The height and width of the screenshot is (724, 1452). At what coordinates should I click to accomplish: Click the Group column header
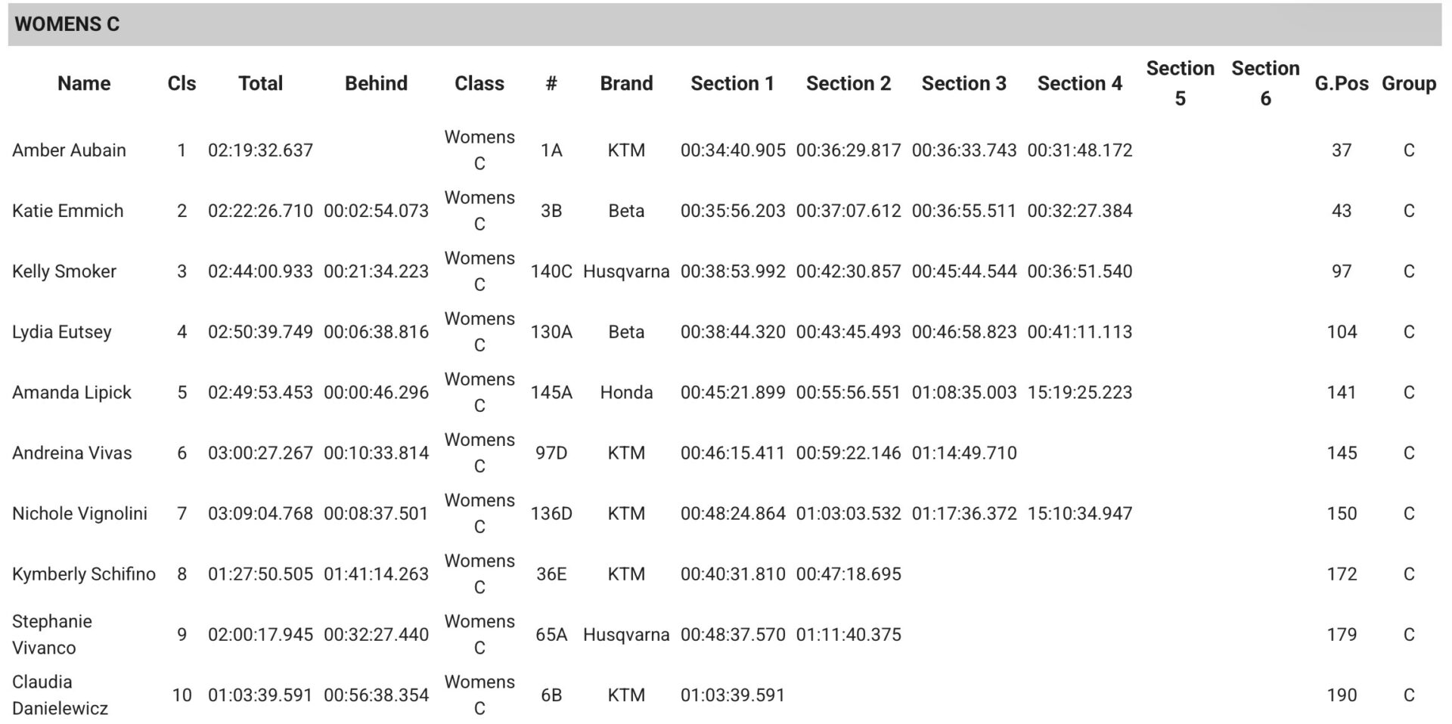point(1408,83)
